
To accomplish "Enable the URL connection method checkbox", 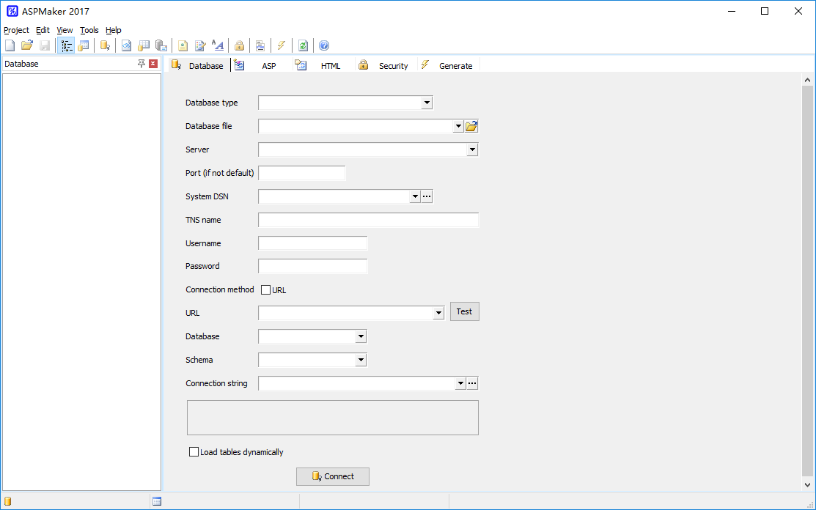I will 266,289.
